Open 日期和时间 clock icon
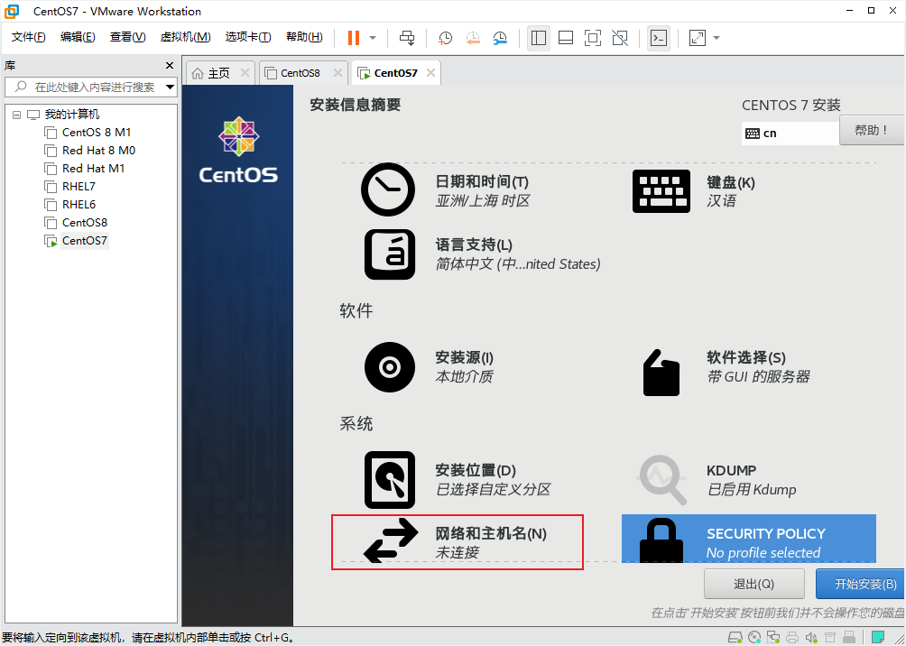The width and height of the screenshot is (906, 646). (388, 189)
